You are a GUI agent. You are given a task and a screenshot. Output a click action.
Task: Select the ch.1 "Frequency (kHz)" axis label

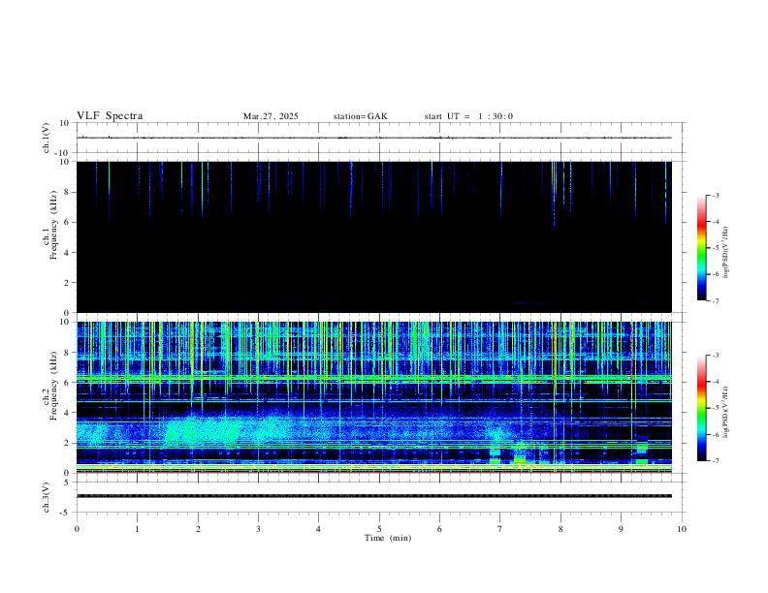click(x=53, y=225)
